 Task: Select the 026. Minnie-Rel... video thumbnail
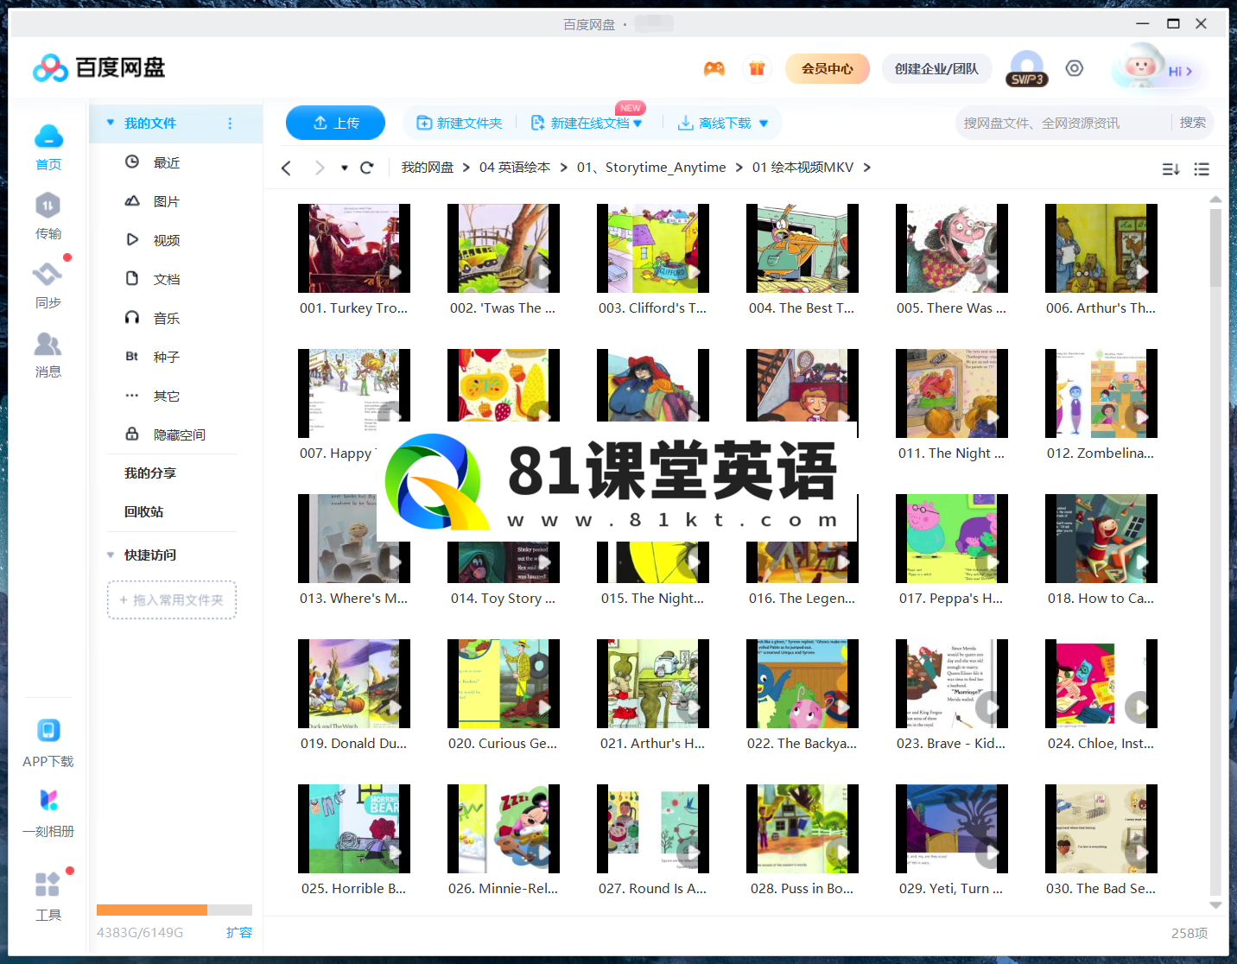504,828
